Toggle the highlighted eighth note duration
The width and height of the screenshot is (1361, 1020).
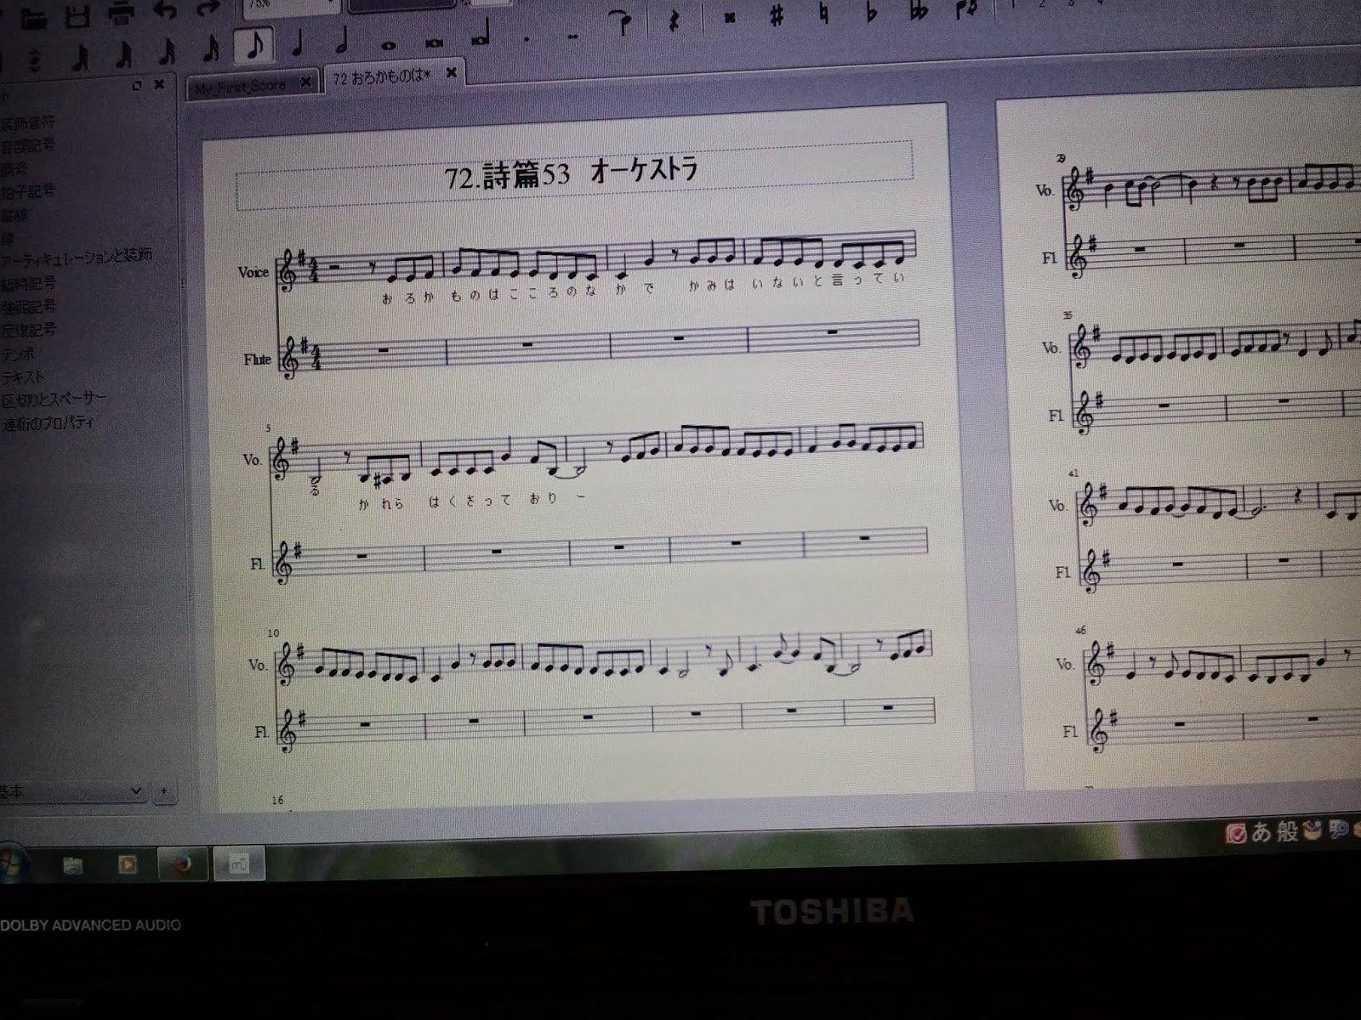pos(253,47)
